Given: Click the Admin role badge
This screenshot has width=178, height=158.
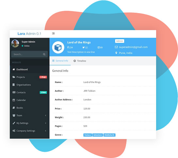Looking at the screenshot, I should click(120, 41).
